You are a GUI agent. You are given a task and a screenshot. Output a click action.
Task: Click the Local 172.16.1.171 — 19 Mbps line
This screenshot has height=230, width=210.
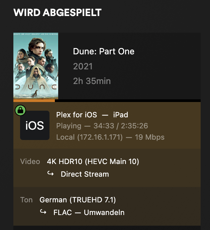tap(110, 137)
